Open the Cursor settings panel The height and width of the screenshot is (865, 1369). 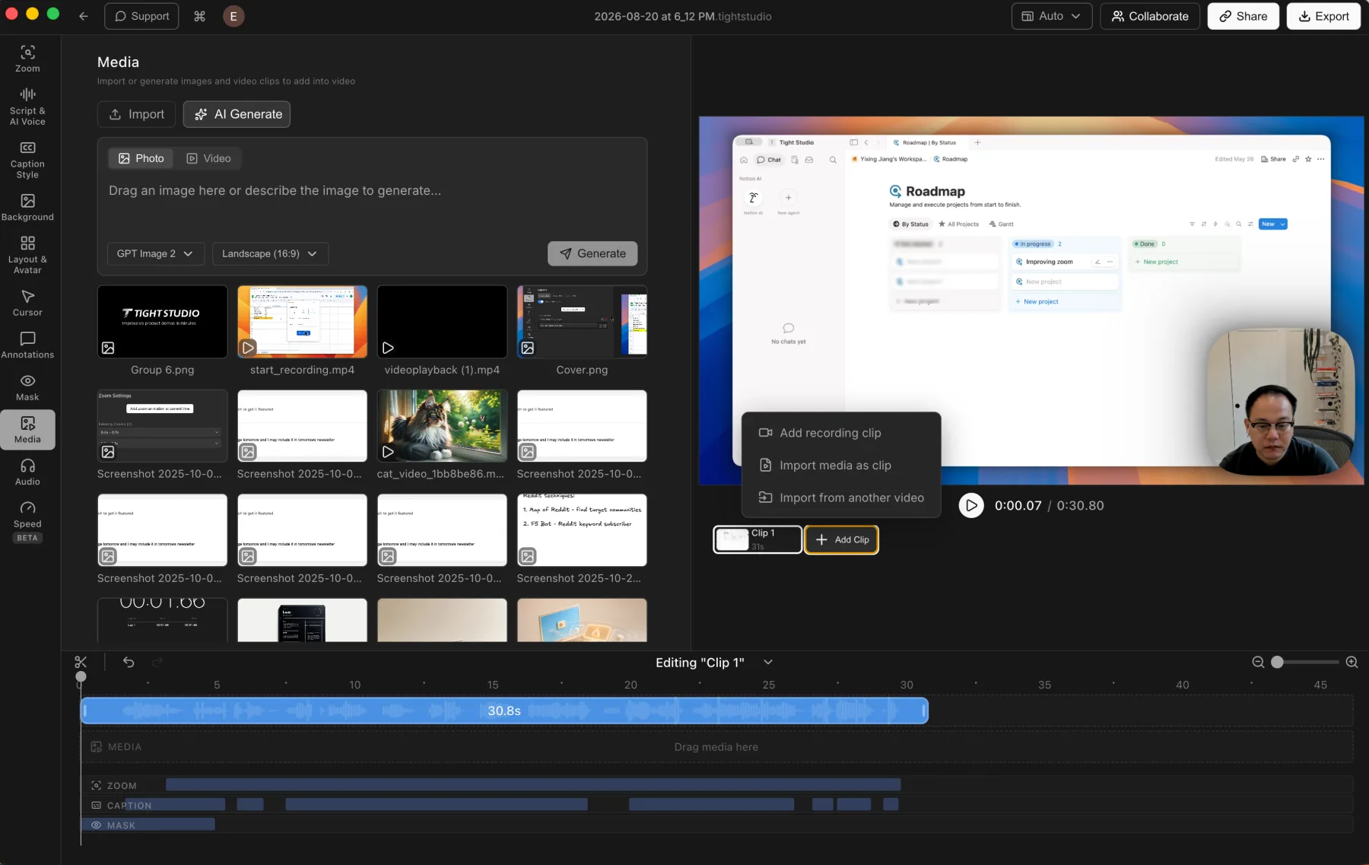click(x=27, y=302)
